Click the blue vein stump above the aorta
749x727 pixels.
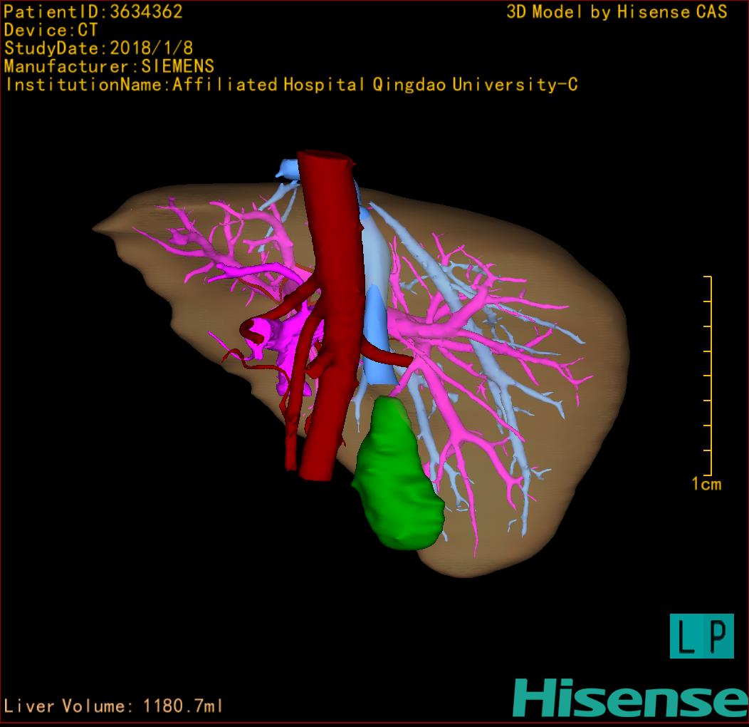(x=288, y=170)
